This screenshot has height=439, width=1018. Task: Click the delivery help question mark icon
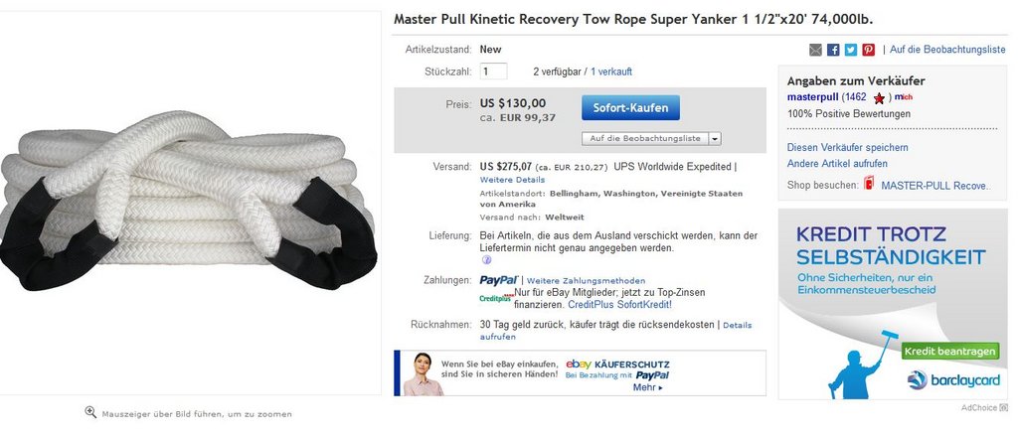pyautogui.click(x=484, y=260)
